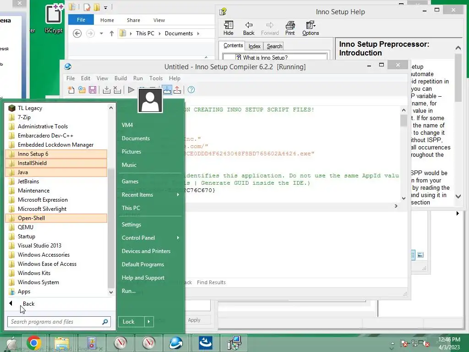
Task: Click the ISCrypt desktop icon
Action: [54, 18]
